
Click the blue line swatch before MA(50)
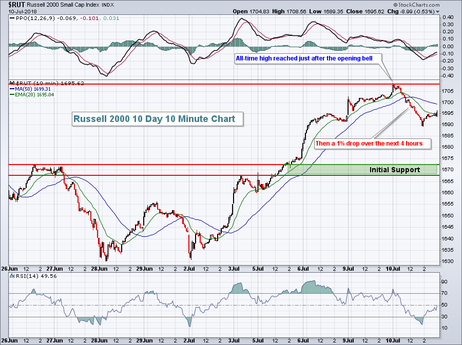(x=12, y=89)
